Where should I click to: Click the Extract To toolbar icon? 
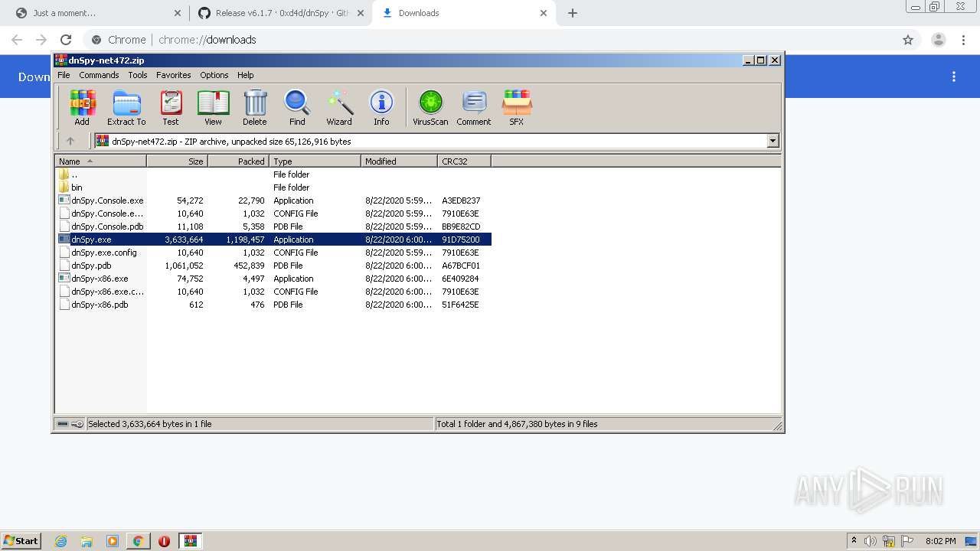(126, 107)
